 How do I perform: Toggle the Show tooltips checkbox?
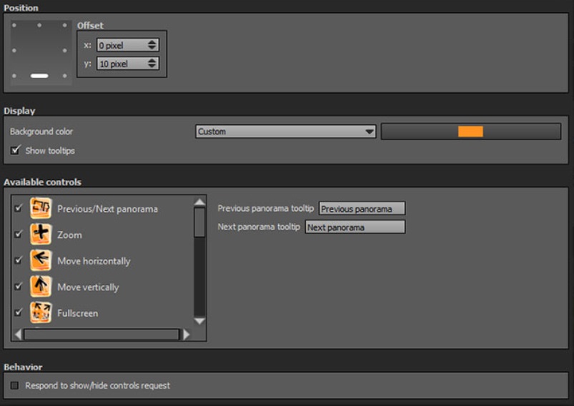15,150
